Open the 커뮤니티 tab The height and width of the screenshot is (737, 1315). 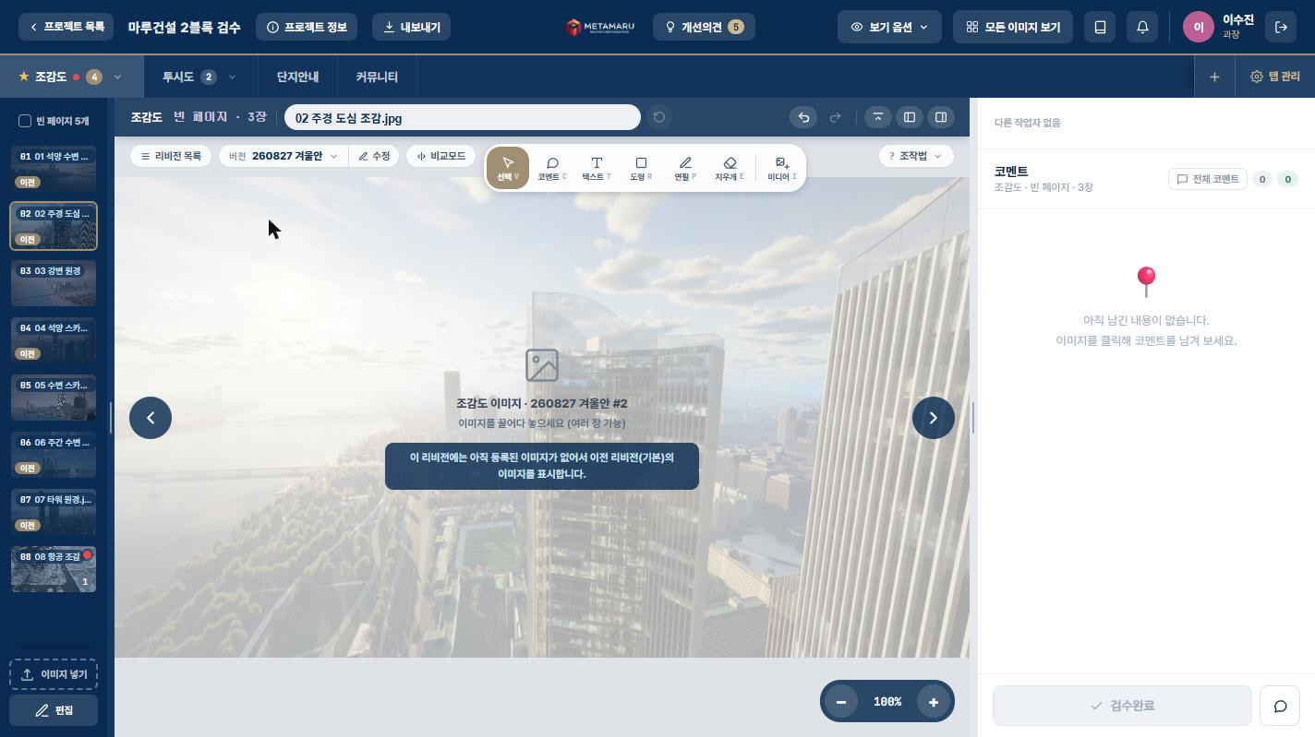tap(377, 77)
